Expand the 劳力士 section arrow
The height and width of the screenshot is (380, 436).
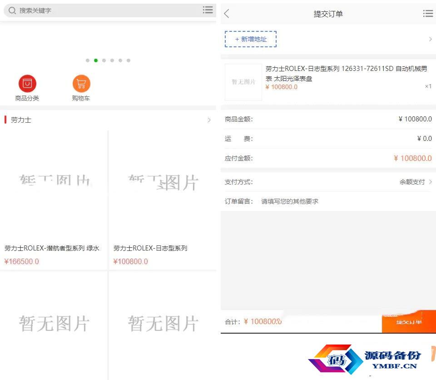pos(209,120)
